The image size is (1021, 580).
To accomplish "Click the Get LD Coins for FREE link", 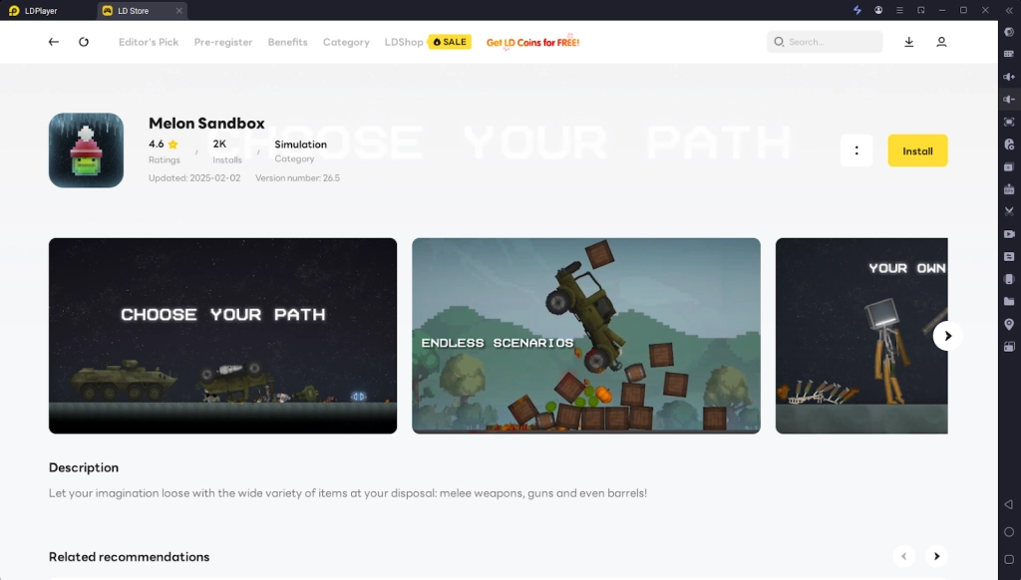I will click(532, 43).
